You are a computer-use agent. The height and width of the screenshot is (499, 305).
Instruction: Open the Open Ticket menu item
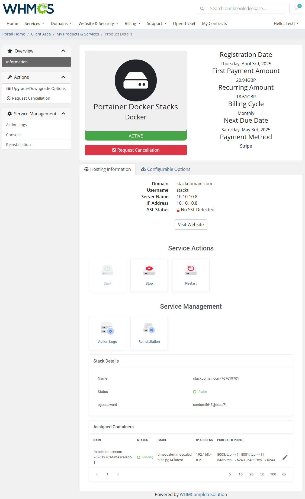pos(184,24)
